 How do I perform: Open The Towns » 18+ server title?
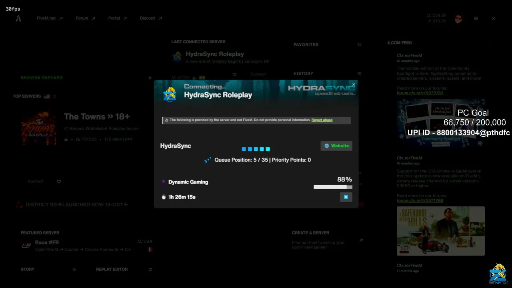[x=97, y=117]
